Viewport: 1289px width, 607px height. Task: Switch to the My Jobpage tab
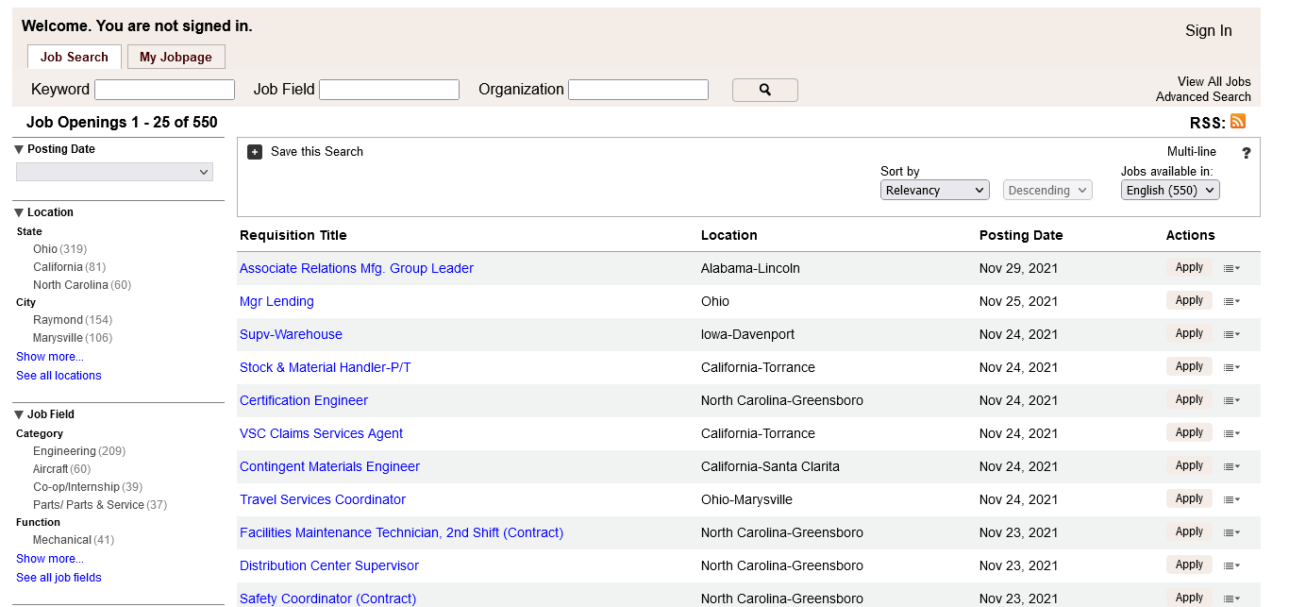(176, 57)
